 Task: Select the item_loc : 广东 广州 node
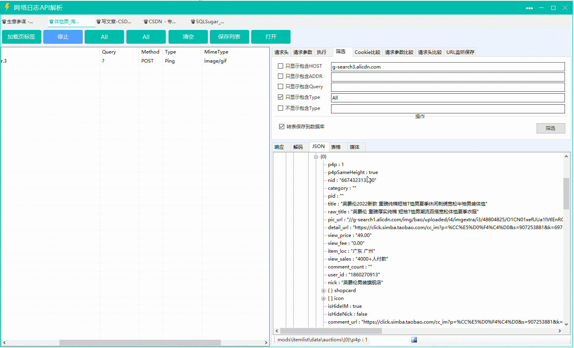(352, 251)
